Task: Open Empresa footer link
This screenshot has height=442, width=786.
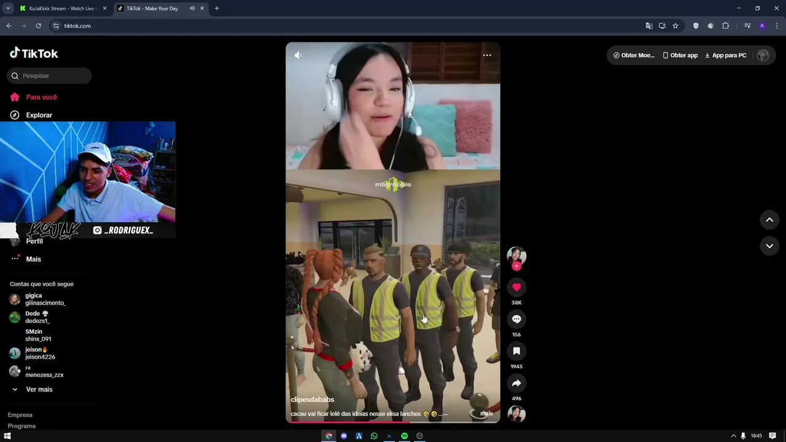Action: 20,415
